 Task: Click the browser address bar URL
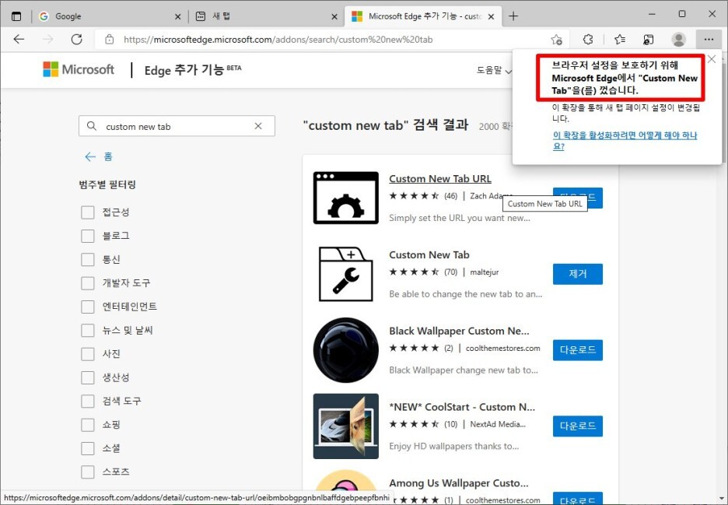[x=278, y=40]
